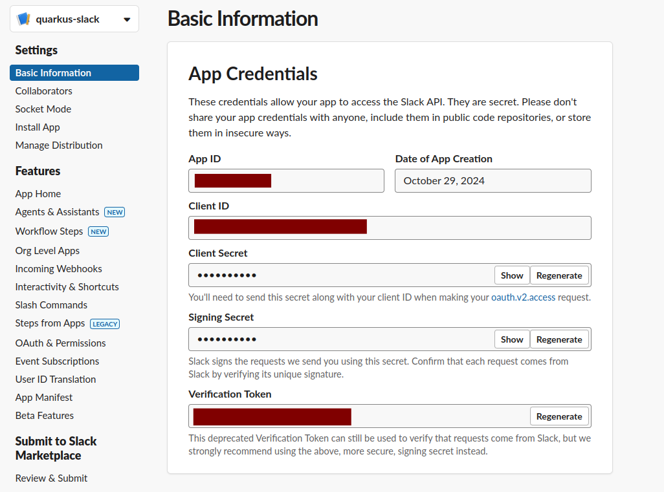The image size is (664, 492).
Task: Click the LEGACY badge beside Steps from Apps
Action: tap(105, 324)
